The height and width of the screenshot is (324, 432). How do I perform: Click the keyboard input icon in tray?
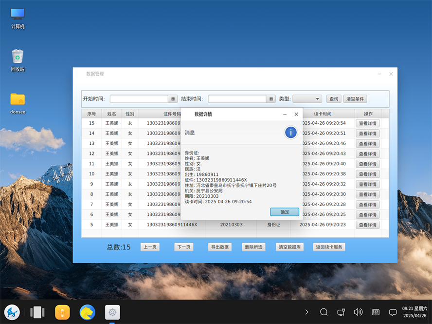[x=375, y=312]
